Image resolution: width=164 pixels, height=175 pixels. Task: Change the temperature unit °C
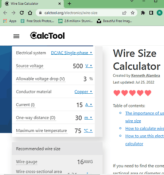(88, 131)
